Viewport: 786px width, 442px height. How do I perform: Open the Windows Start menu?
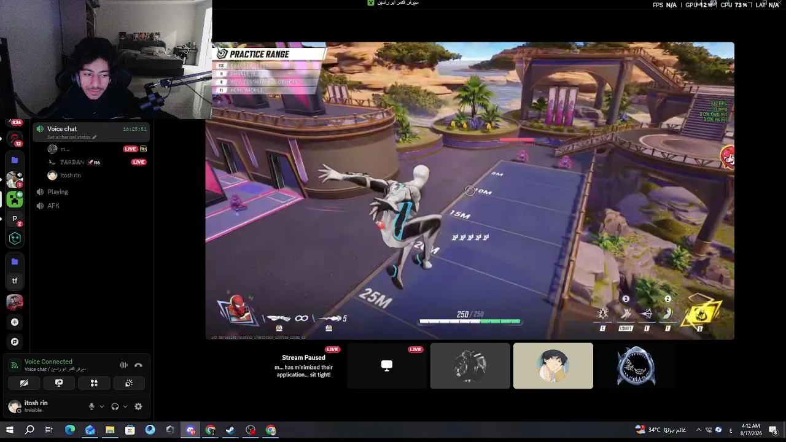click(9, 430)
